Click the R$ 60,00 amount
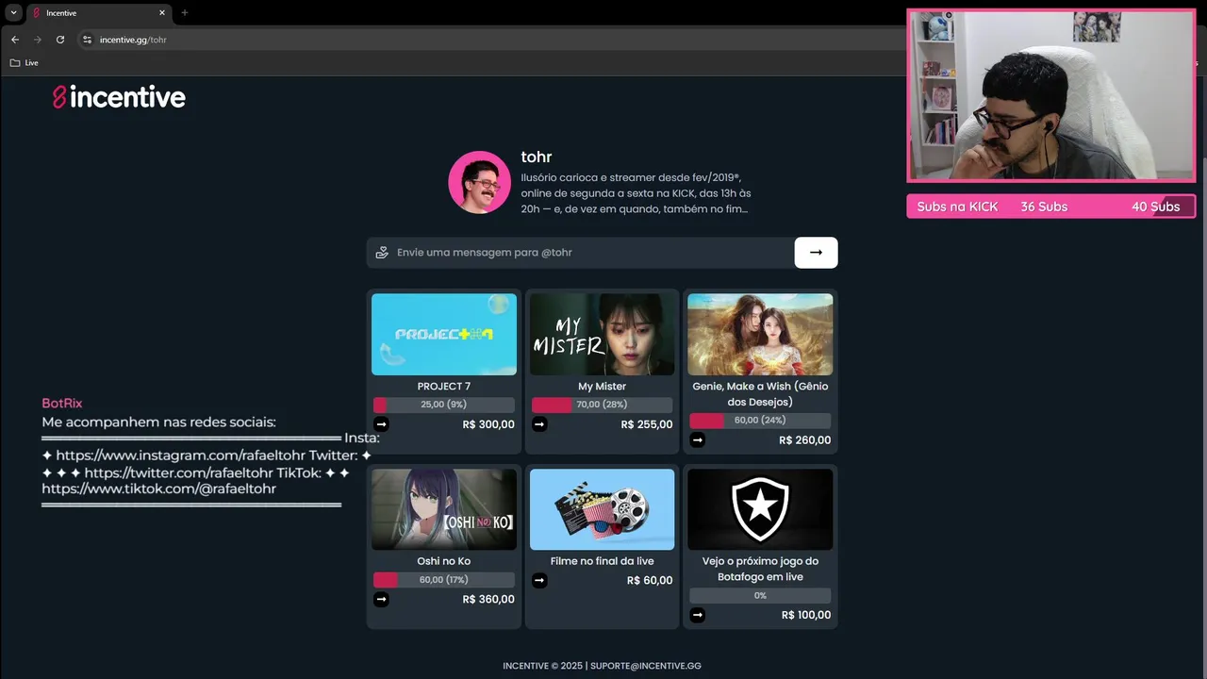Screen dimensions: 1207x679 point(650,581)
